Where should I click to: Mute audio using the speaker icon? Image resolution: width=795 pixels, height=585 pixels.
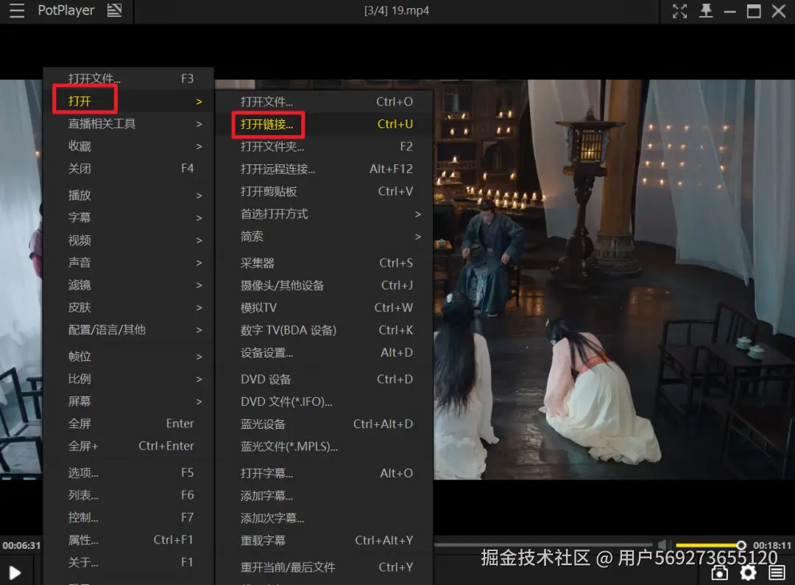pos(664,545)
